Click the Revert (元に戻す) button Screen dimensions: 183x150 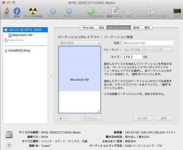143,118
